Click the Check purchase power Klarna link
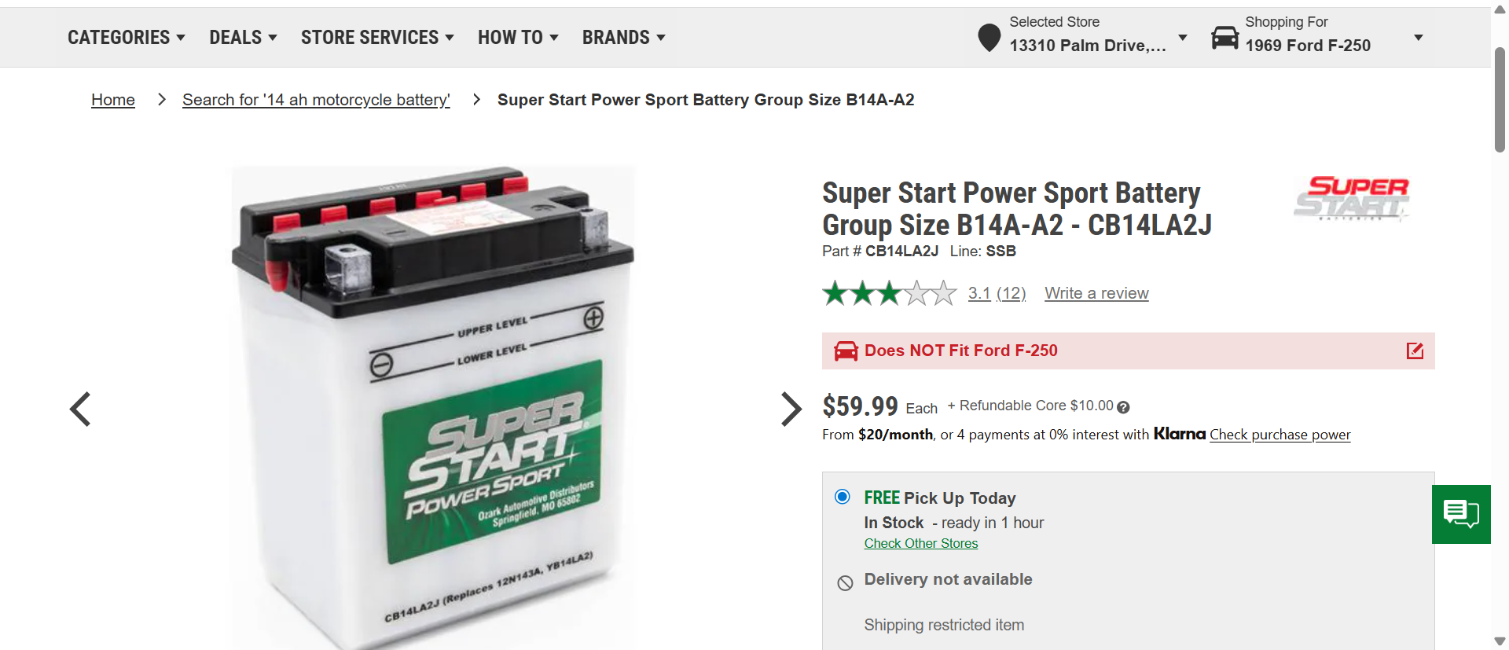Image resolution: width=1509 pixels, height=650 pixels. (1280, 435)
